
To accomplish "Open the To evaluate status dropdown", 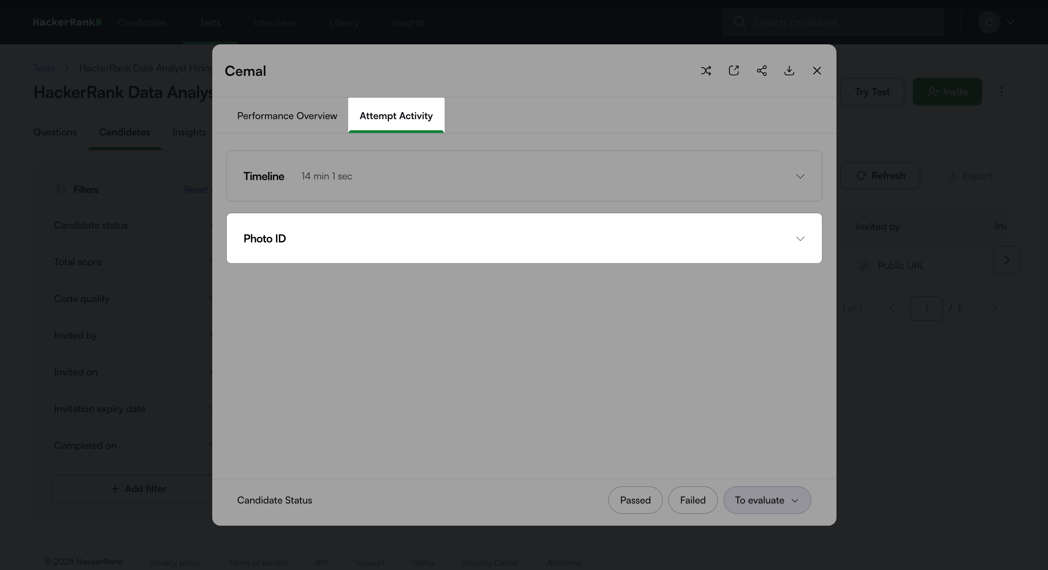I will pyautogui.click(x=767, y=500).
